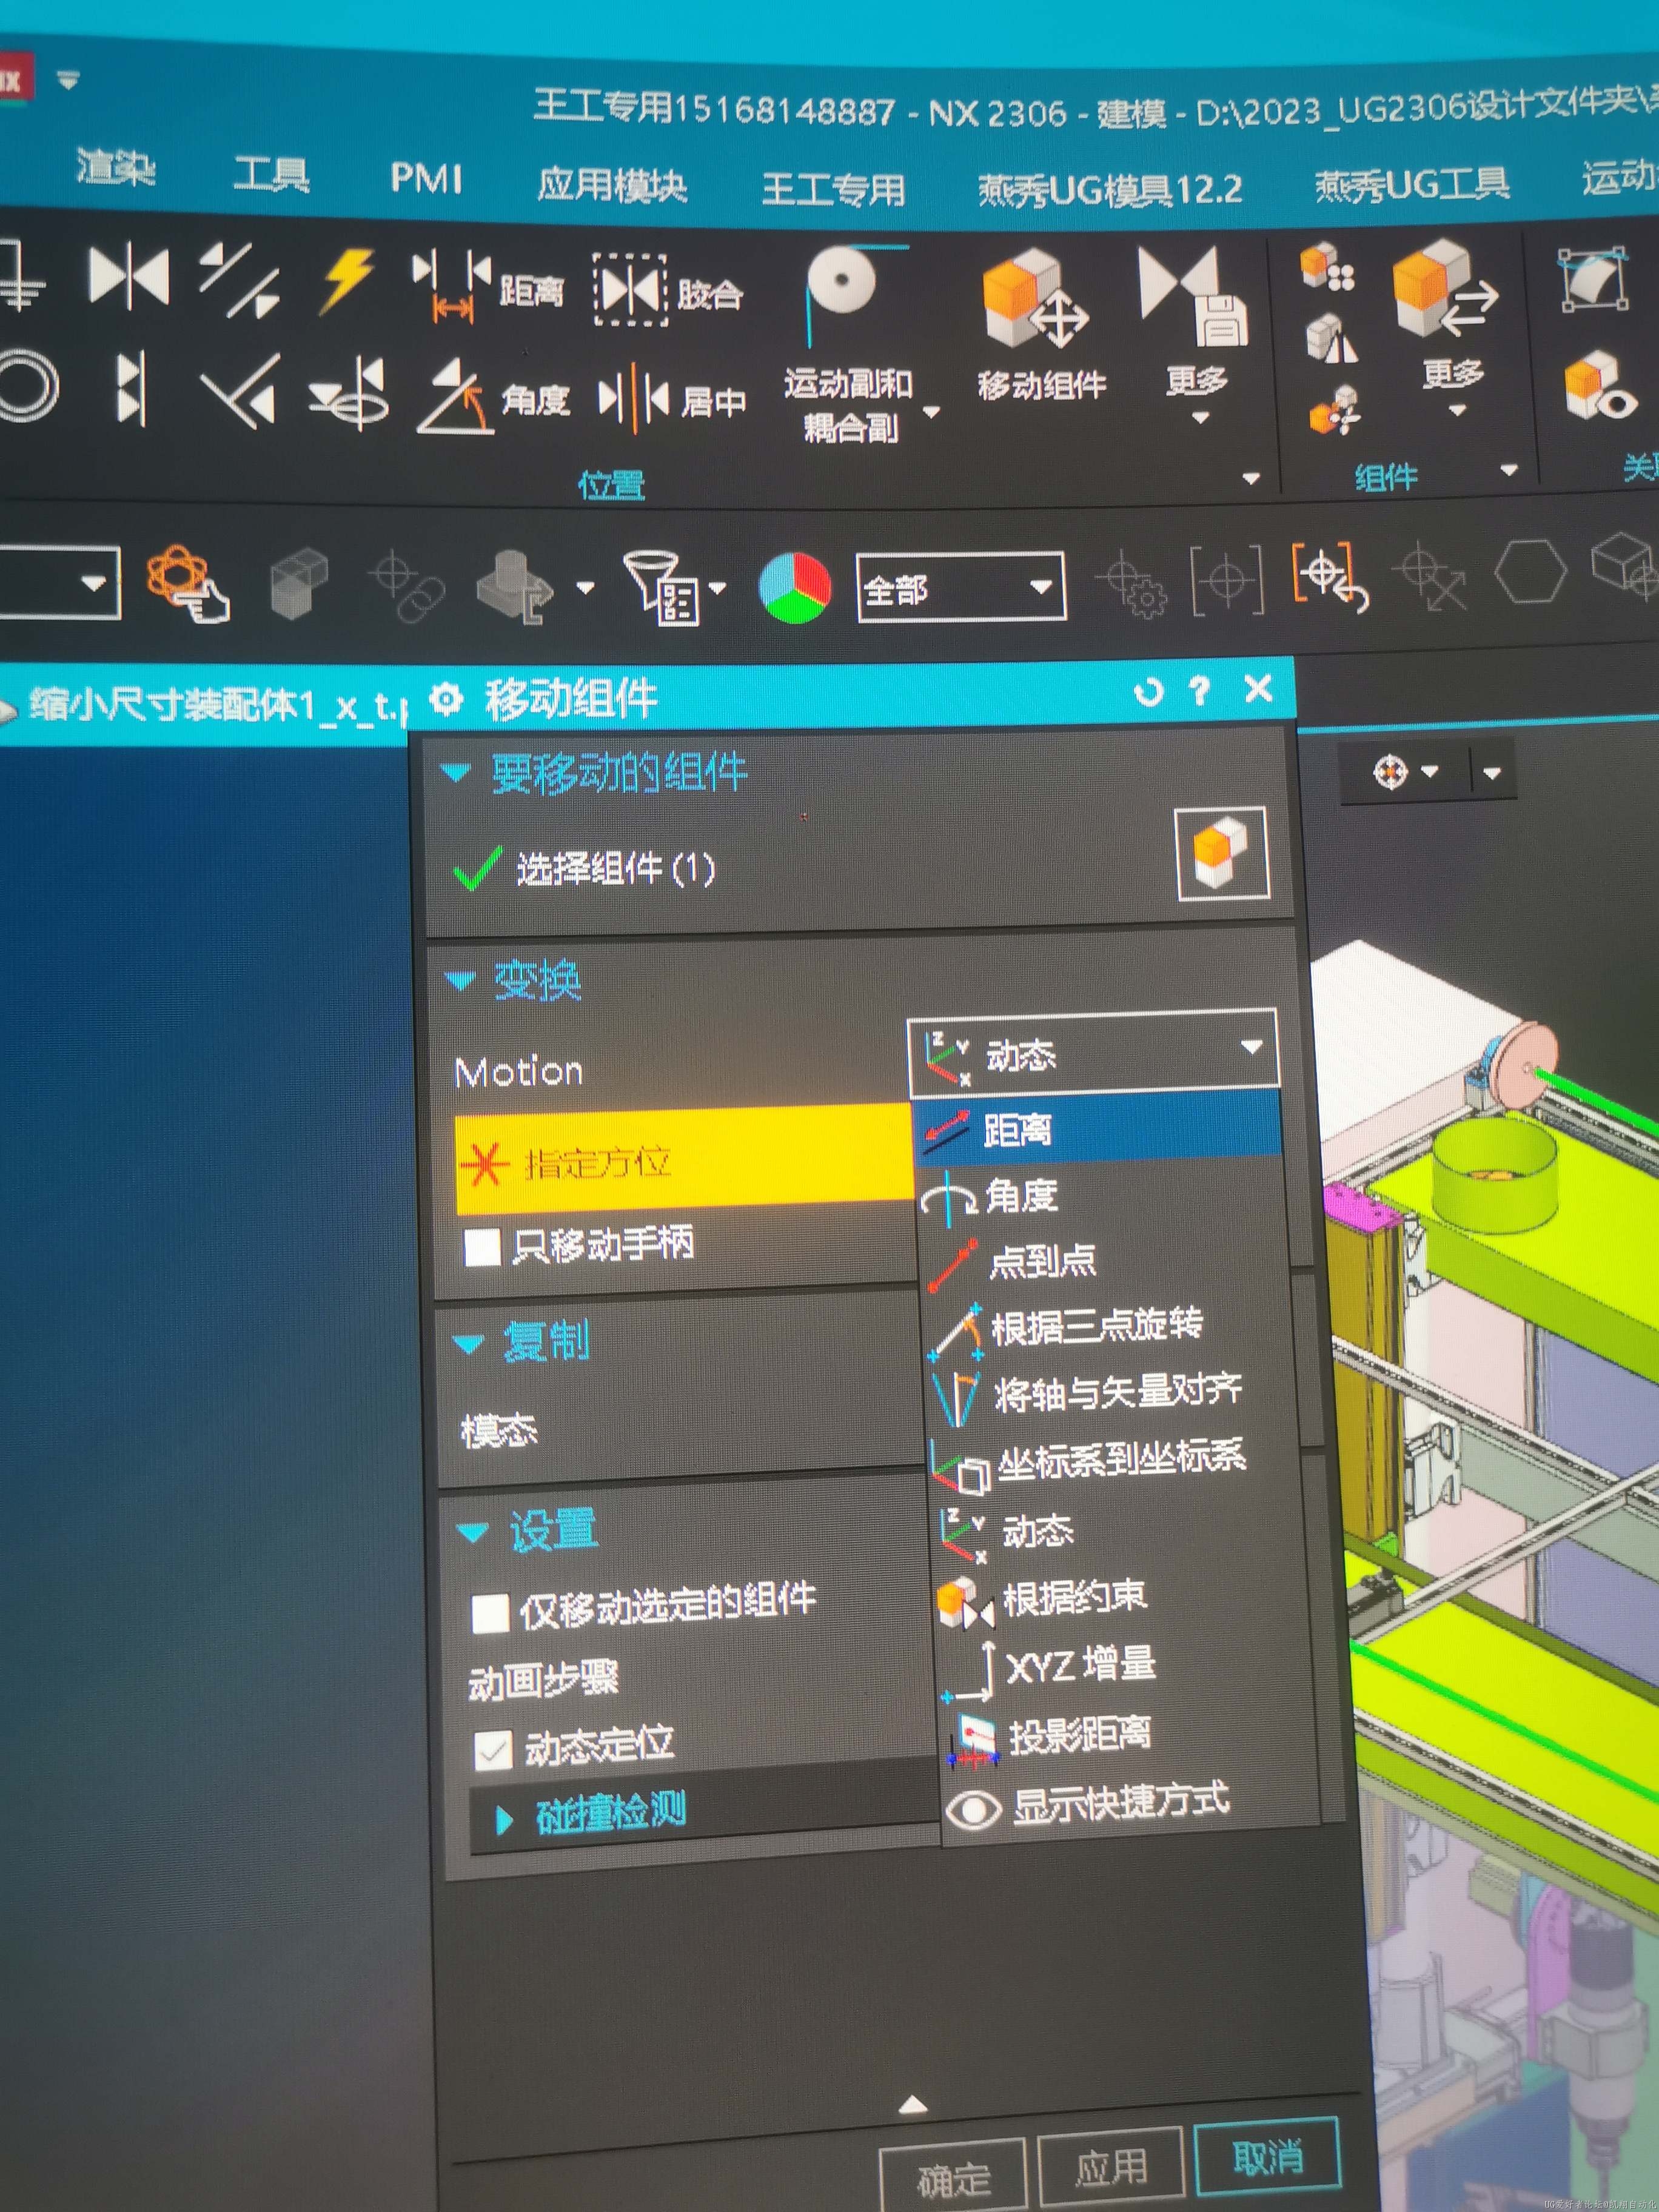Viewport: 1659px width, 2212px height.
Task: Click the 距离 distance constraint icon in ribbon
Action: pyautogui.click(x=452, y=286)
